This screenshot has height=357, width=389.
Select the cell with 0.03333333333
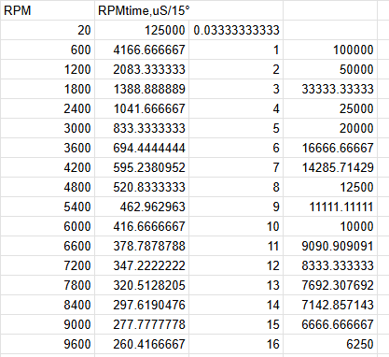(236, 30)
